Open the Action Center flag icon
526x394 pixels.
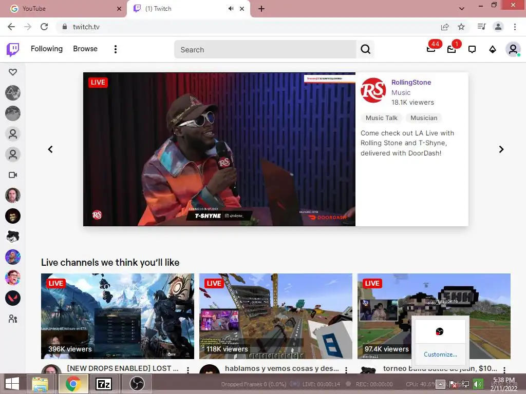point(453,384)
